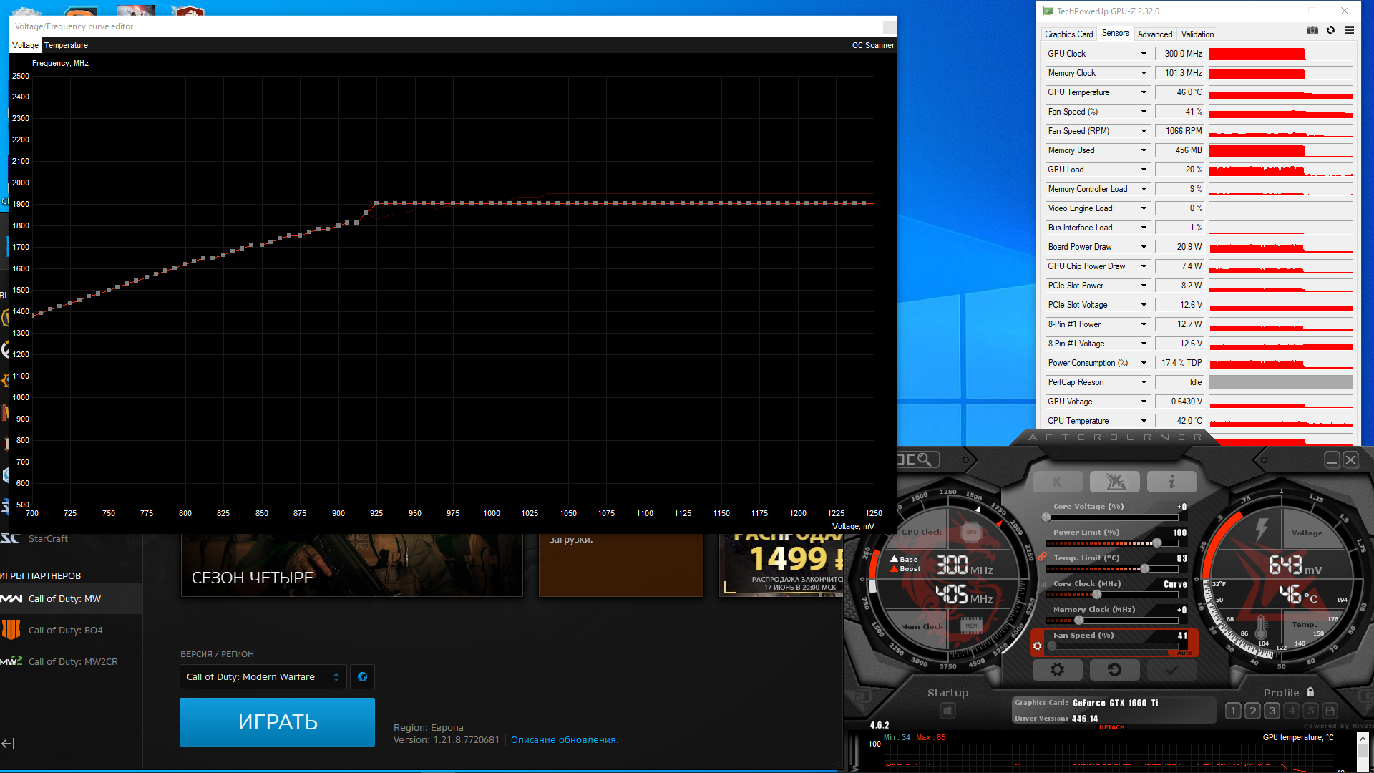This screenshot has height=773, width=1374.
Task: Toggle fan speed Auto mode
Action: pos(1184,653)
